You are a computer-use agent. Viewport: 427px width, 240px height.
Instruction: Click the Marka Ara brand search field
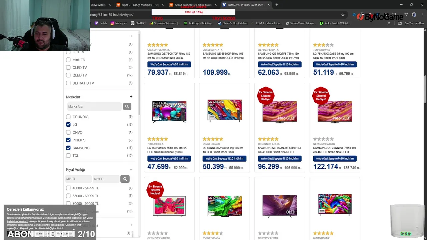coord(94,107)
